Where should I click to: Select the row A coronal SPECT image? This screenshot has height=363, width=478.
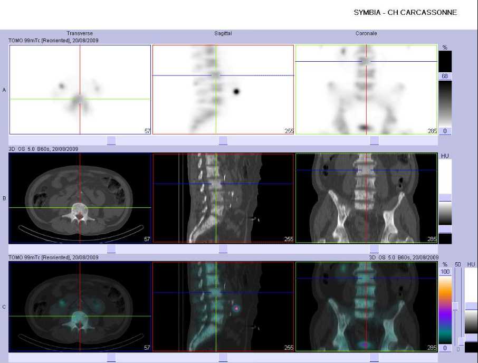point(367,90)
